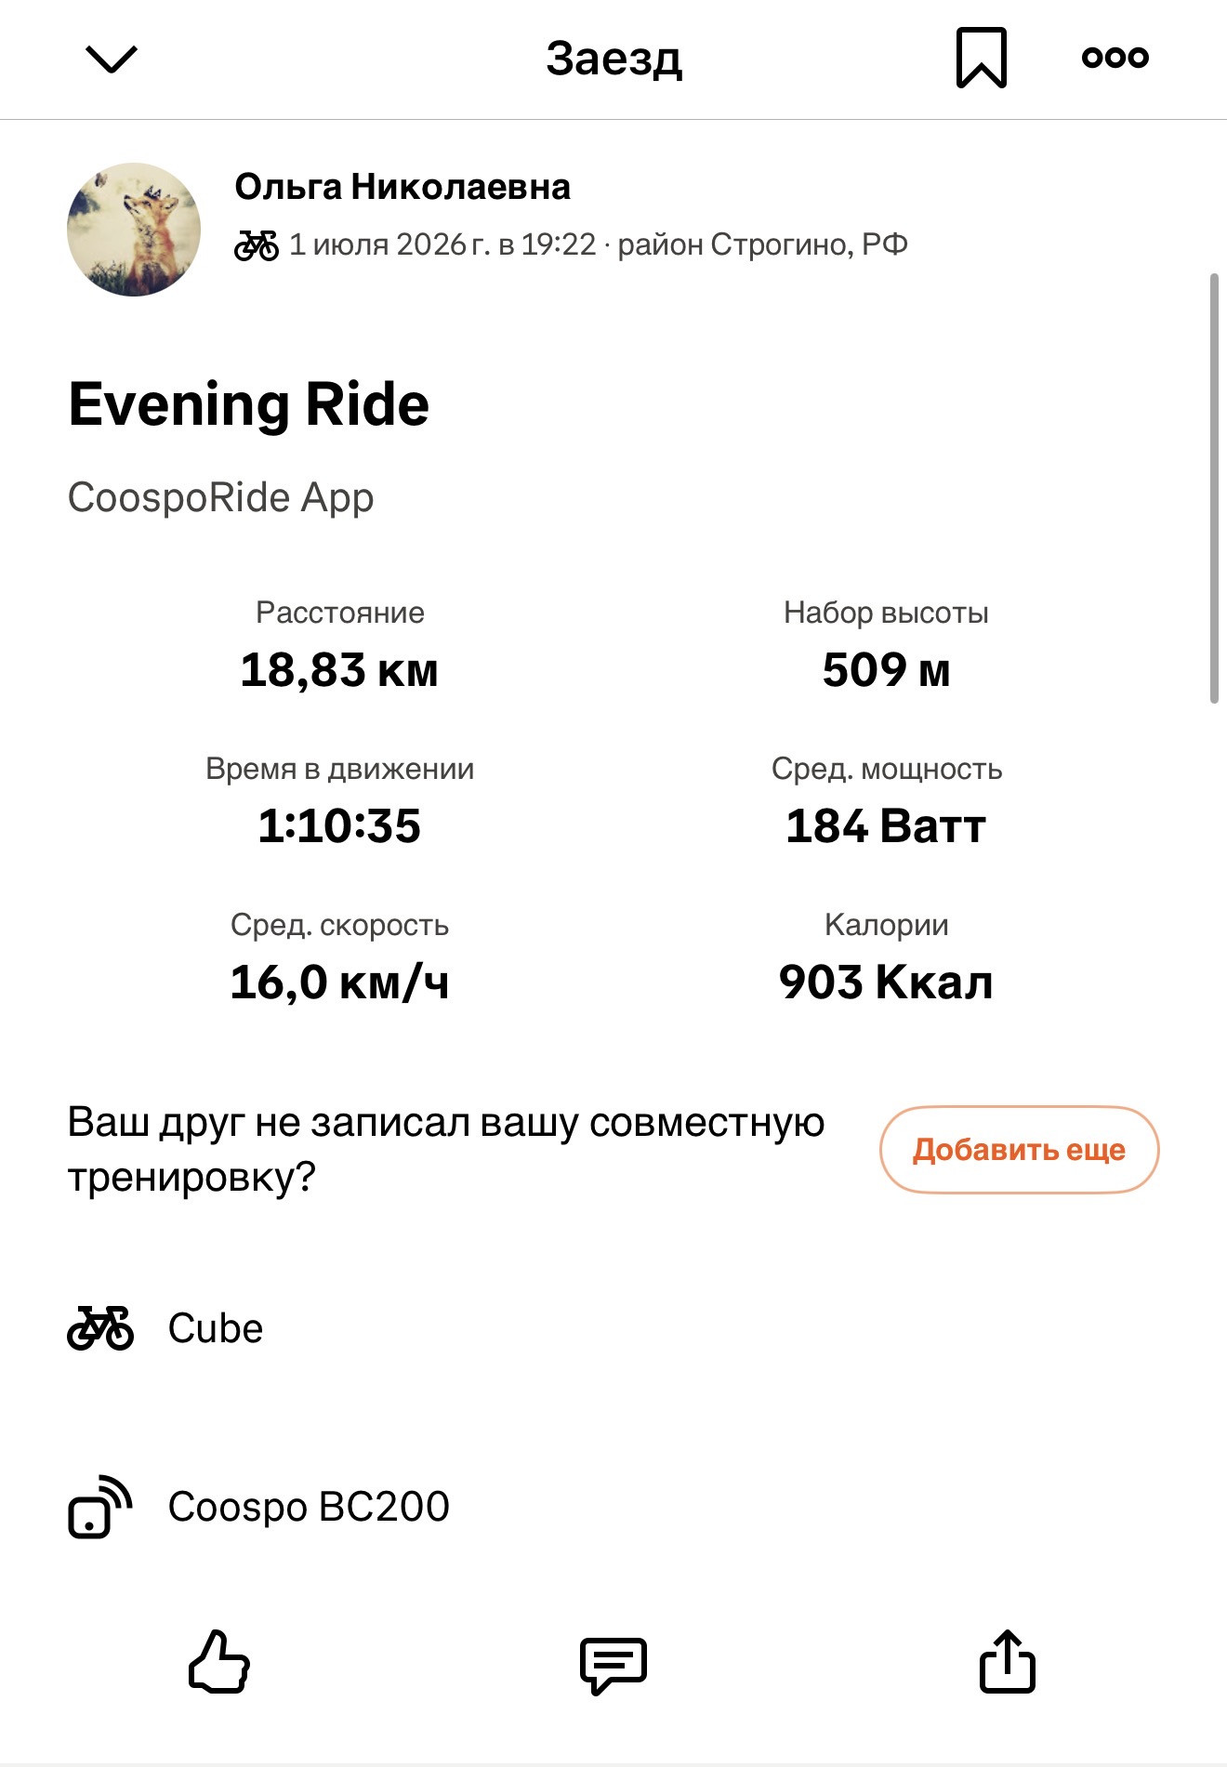Open the three-dot more options menu

coord(1115,58)
